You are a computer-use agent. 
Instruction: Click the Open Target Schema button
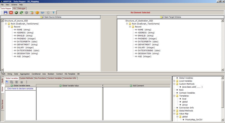[x=170, y=17]
